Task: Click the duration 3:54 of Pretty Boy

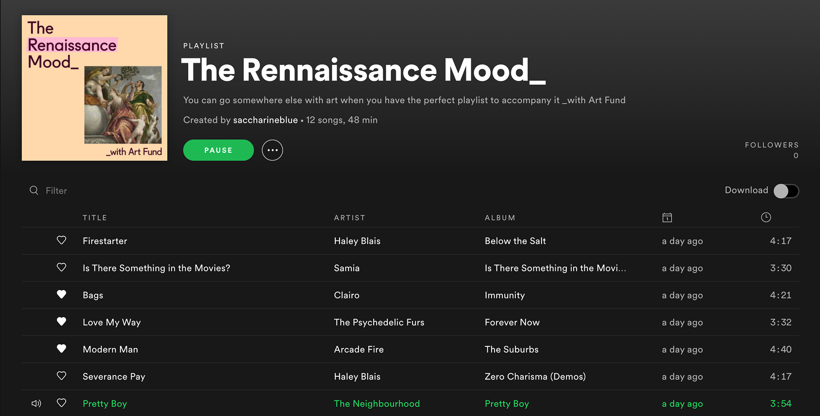Action: tap(781, 404)
